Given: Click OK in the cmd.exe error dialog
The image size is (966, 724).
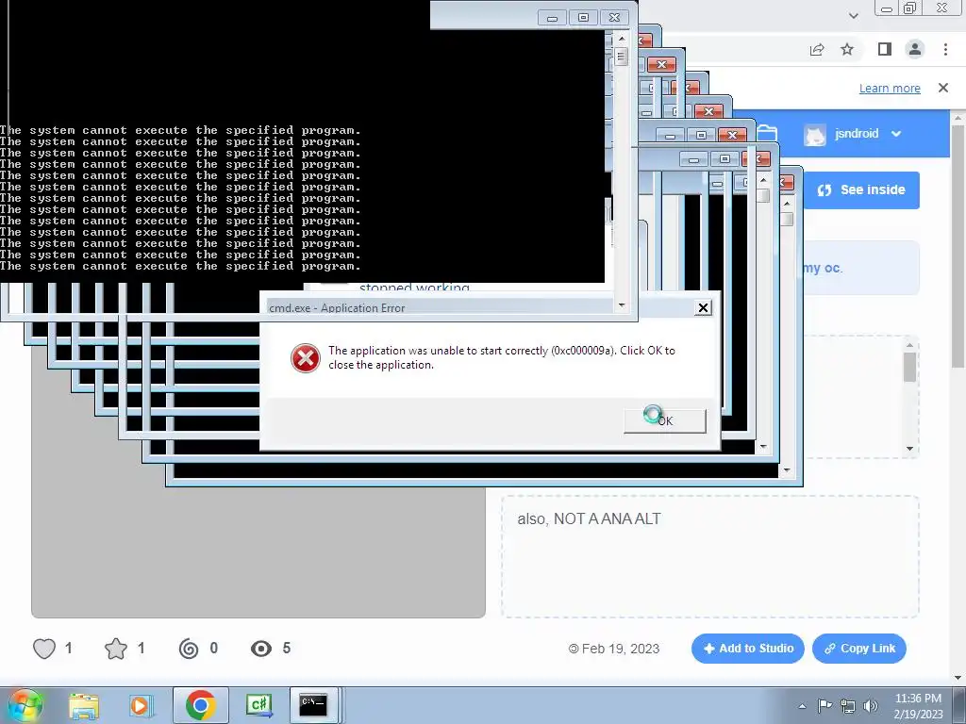Looking at the screenshot, I should pos(665,421).
